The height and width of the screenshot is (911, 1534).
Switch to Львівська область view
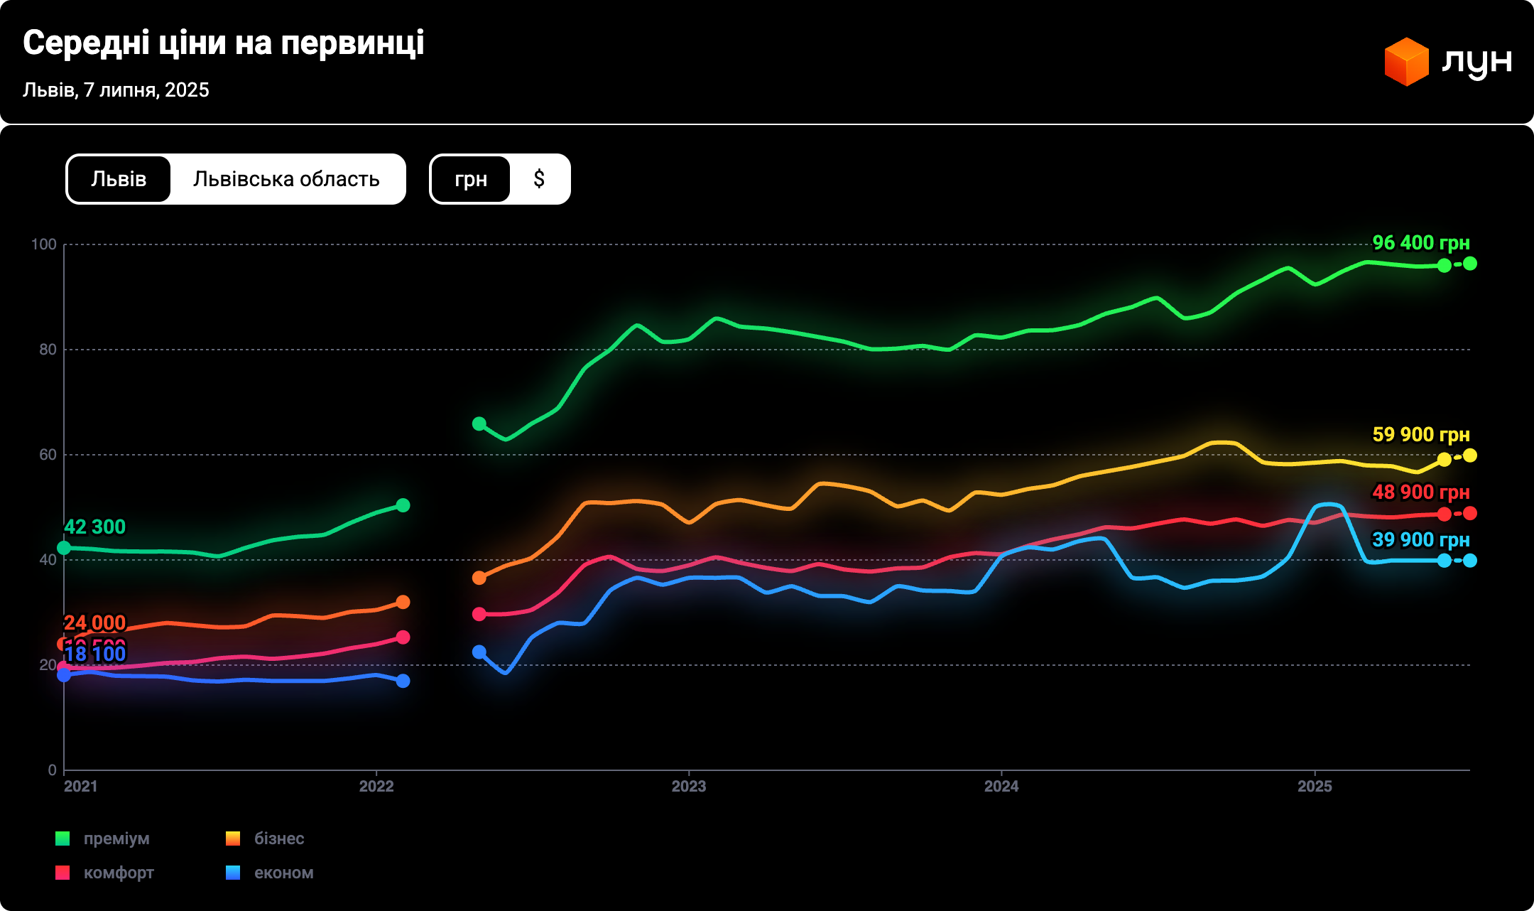point(286,179)
